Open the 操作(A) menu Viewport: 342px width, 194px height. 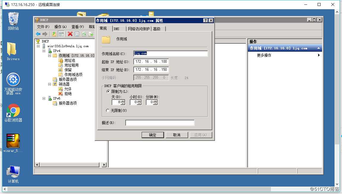(60, 27)
